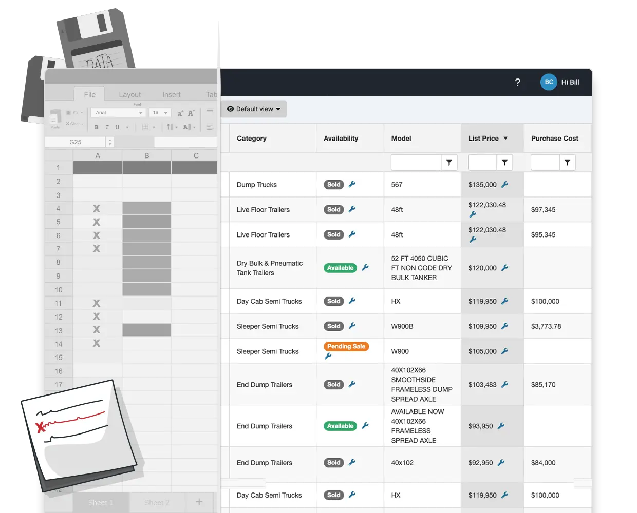637x513 pixels.
Task: Click the Pending Sale status badge
Action: (x=346, y=347)
